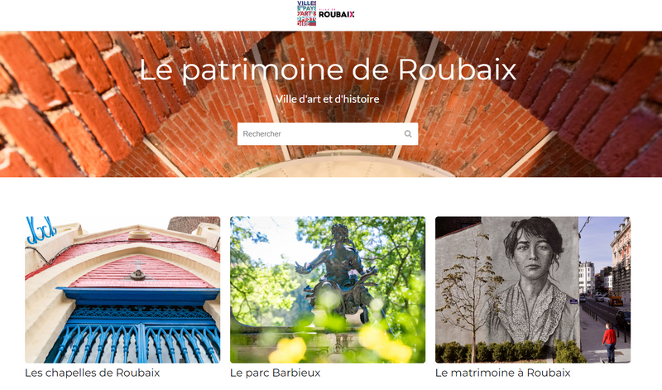Click the person in red jacket
The width and height of the screenshot is (662, 390).
point(609,343)
